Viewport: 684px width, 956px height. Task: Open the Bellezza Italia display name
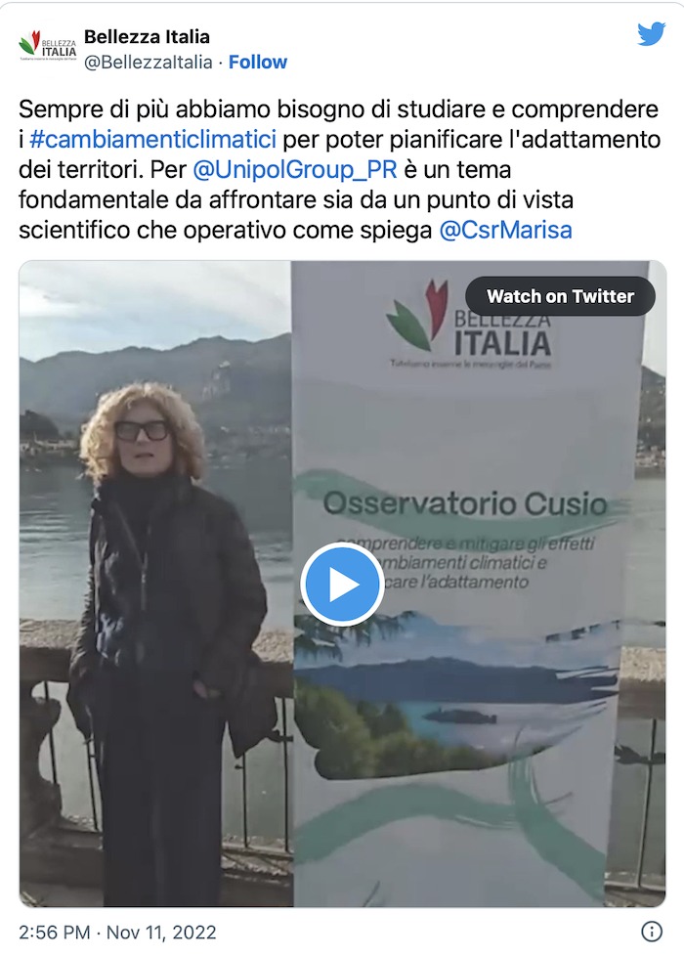click(147, 36)
